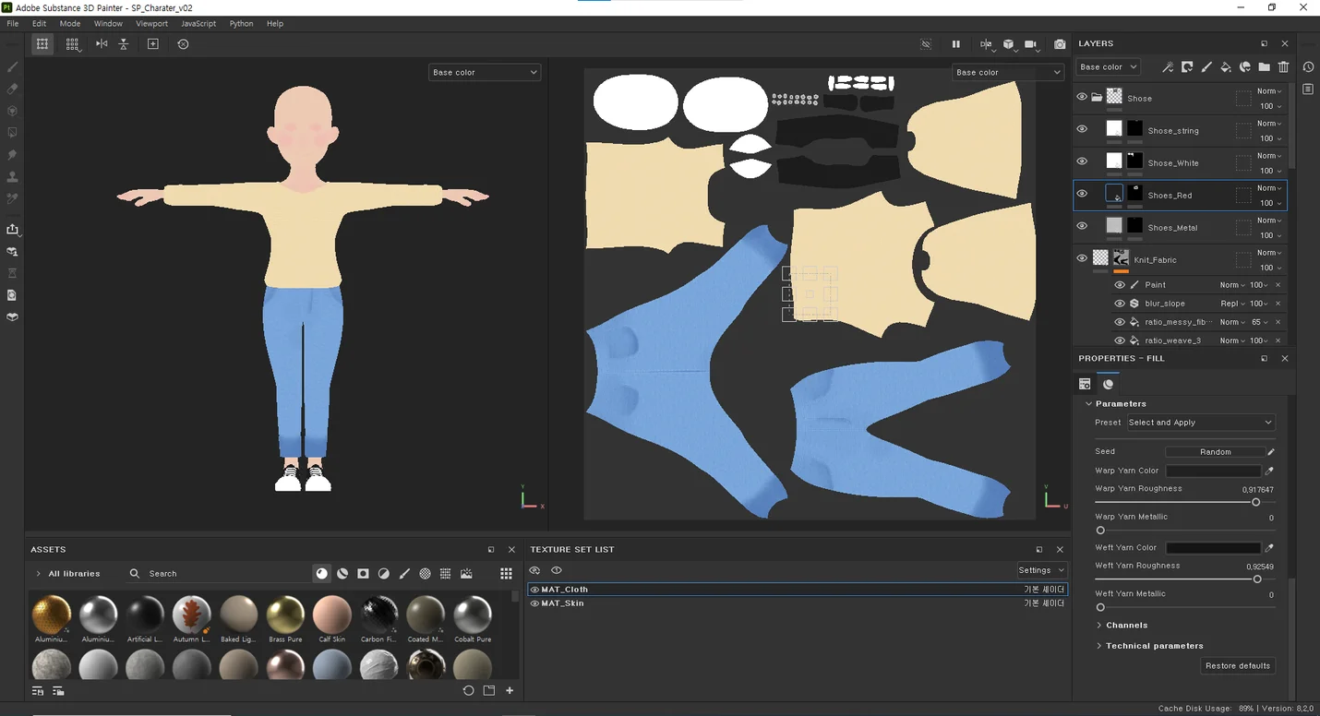Select the MAT_Cloth texture set

(798, 589)
